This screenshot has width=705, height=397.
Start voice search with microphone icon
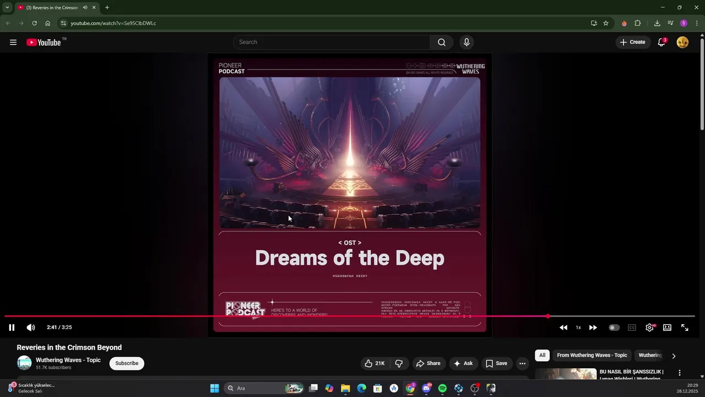[x=467, y=42]
